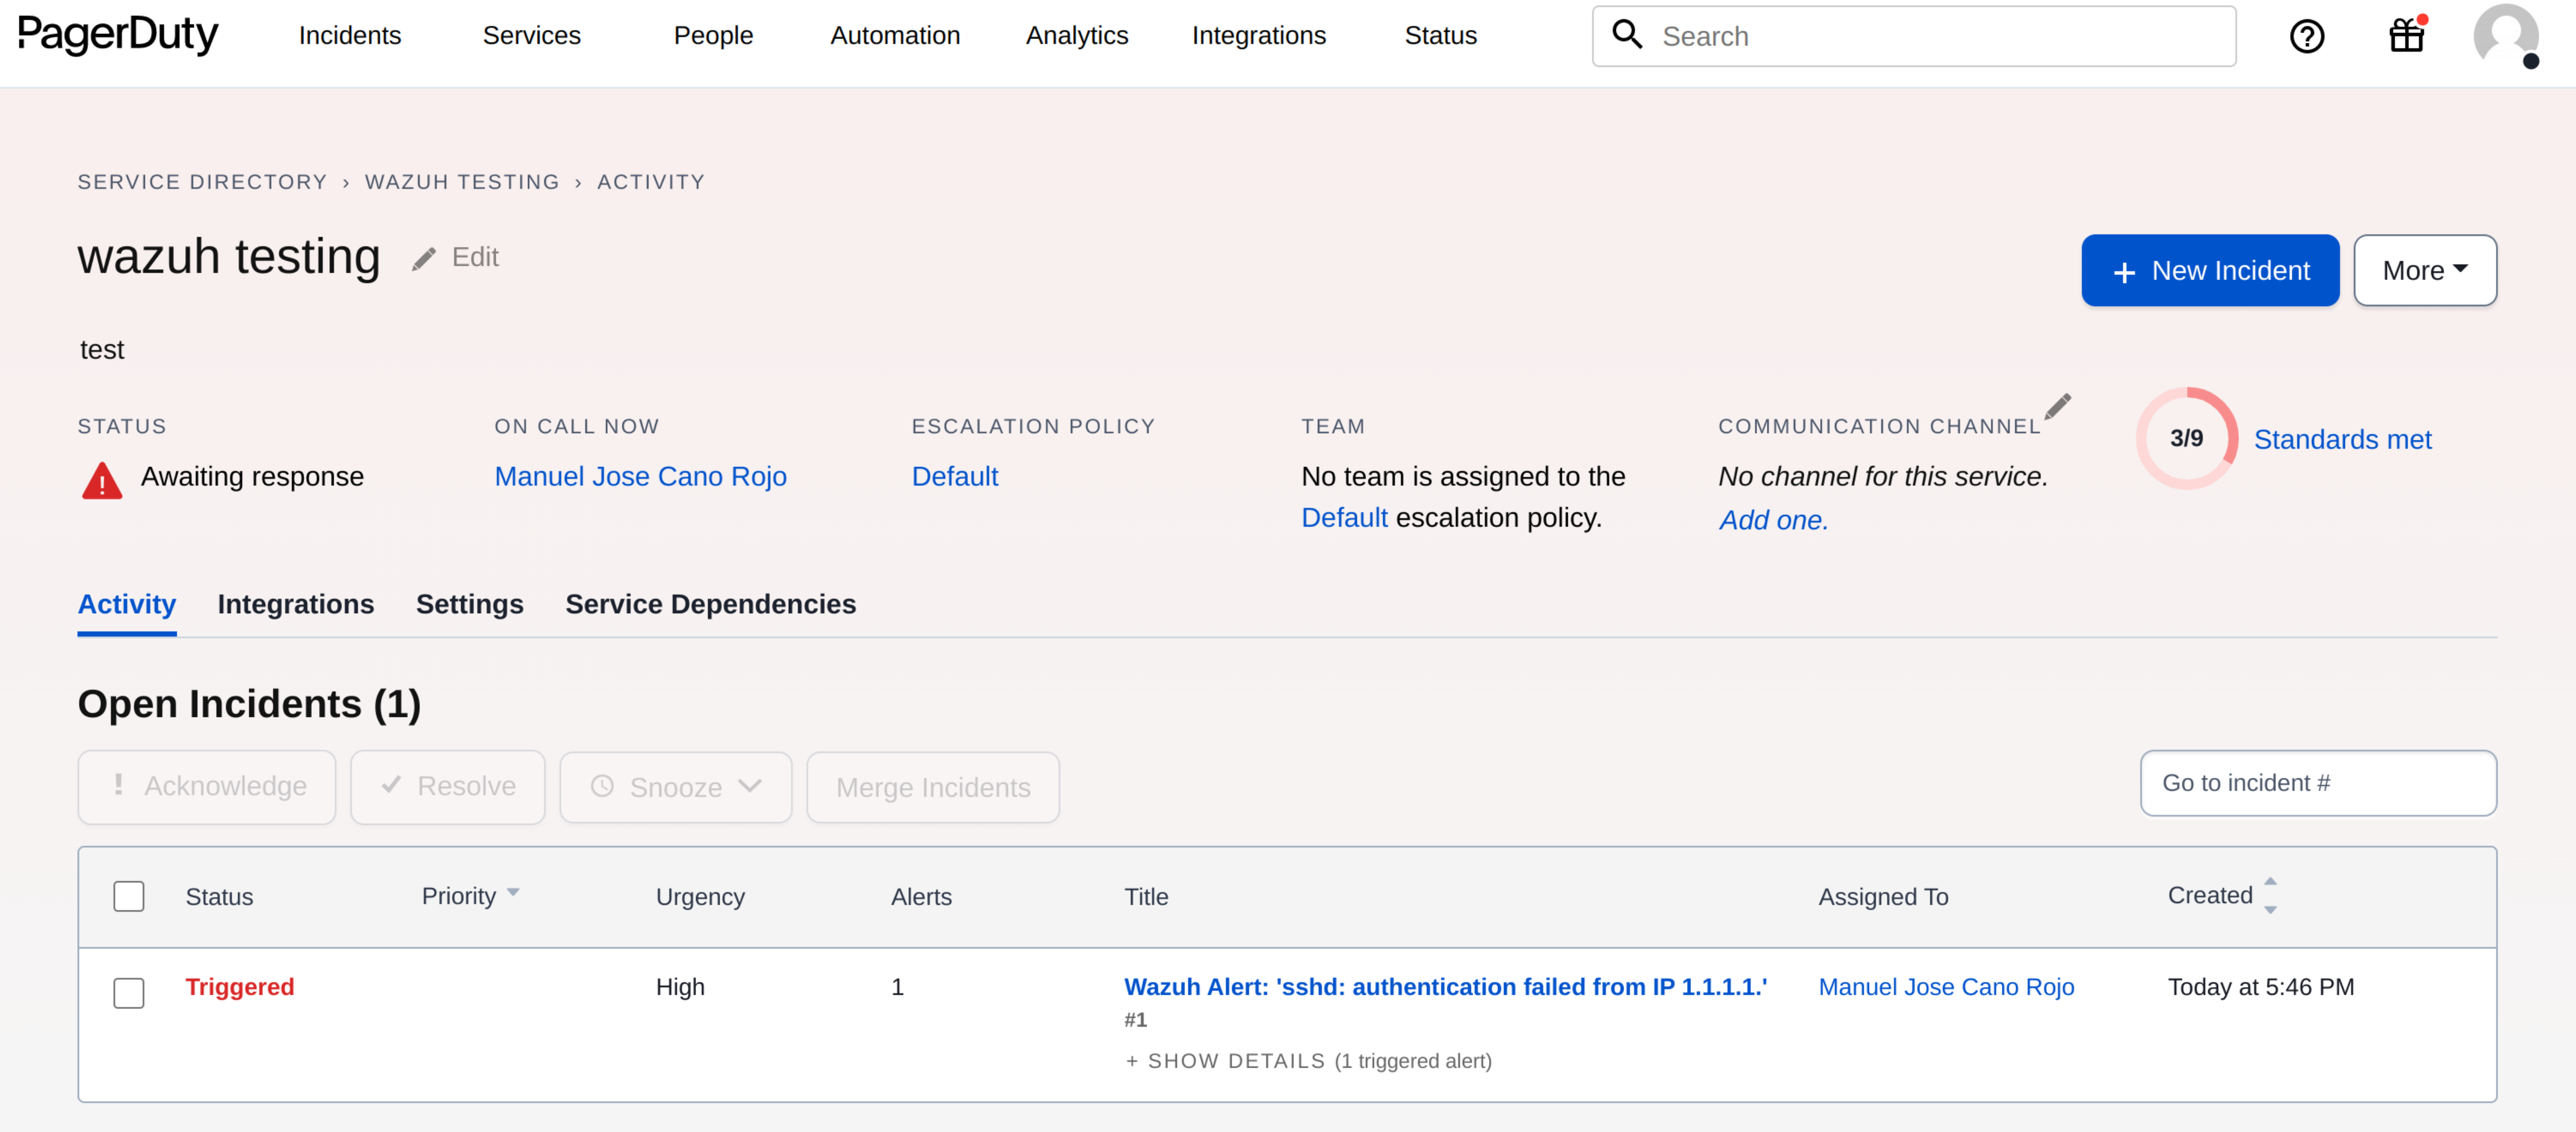Expand the Snooze dropdown chevron
The image size is (2576, 1132).
coord(751,787)
